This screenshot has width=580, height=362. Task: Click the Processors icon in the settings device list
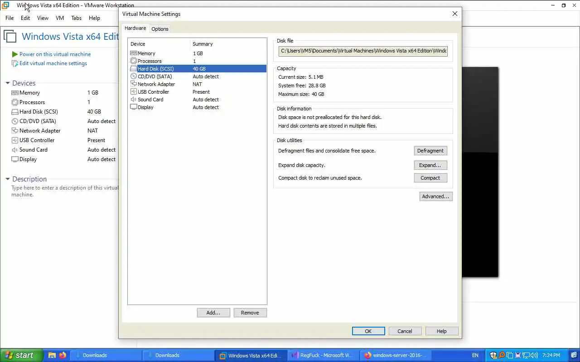pyautogui.click(x=133, y=61)
